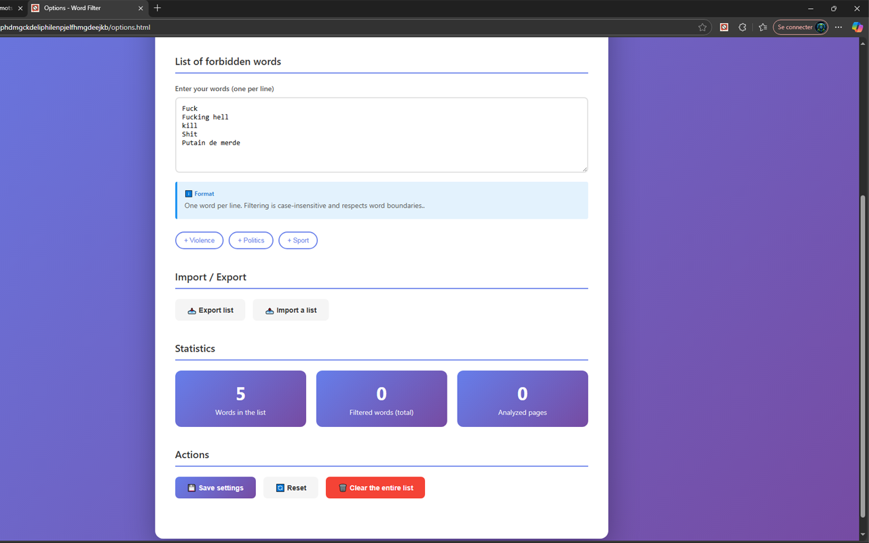Add the Violence word preset
869x543 pixels.
click(199, 240)
